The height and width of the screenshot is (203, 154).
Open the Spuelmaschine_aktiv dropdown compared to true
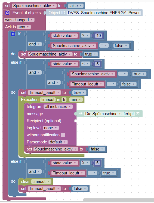[x=93, y=74]
